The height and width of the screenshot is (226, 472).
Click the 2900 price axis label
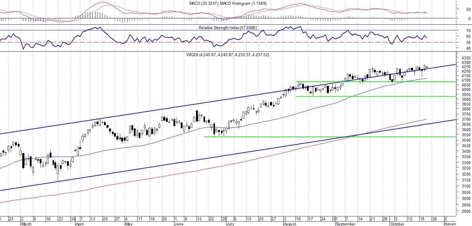pos(466,212)
